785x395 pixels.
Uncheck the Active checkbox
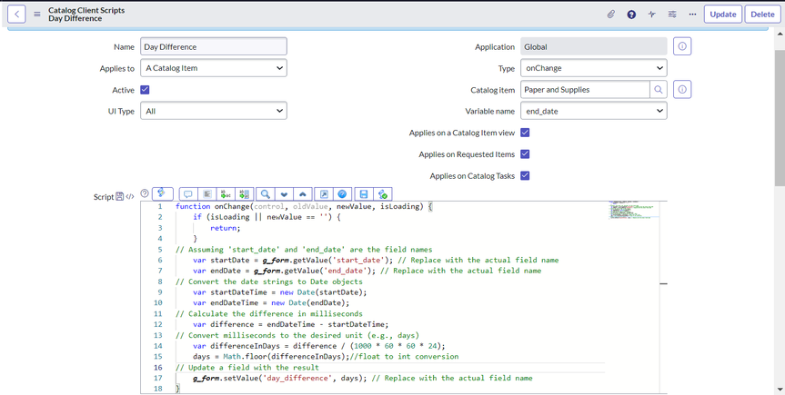click(x=145, y=90)
